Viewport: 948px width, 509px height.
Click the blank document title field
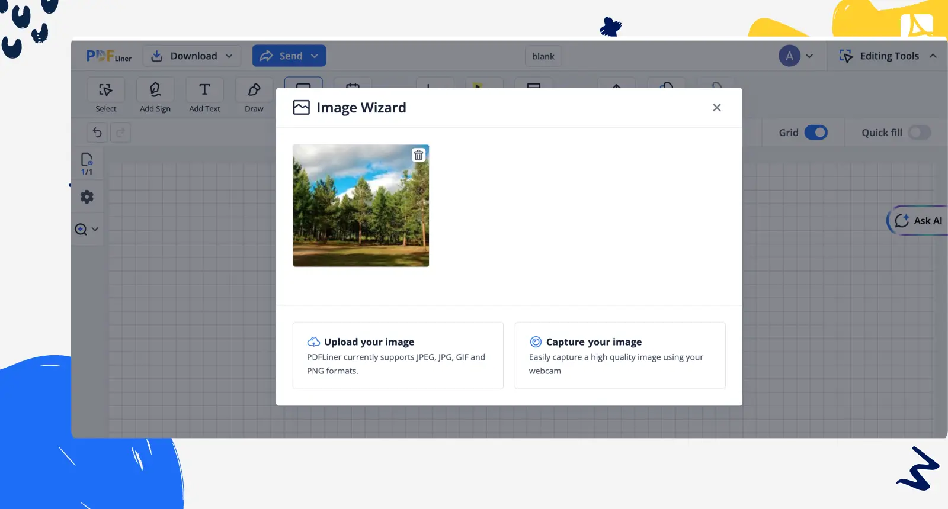pos(543,56)
